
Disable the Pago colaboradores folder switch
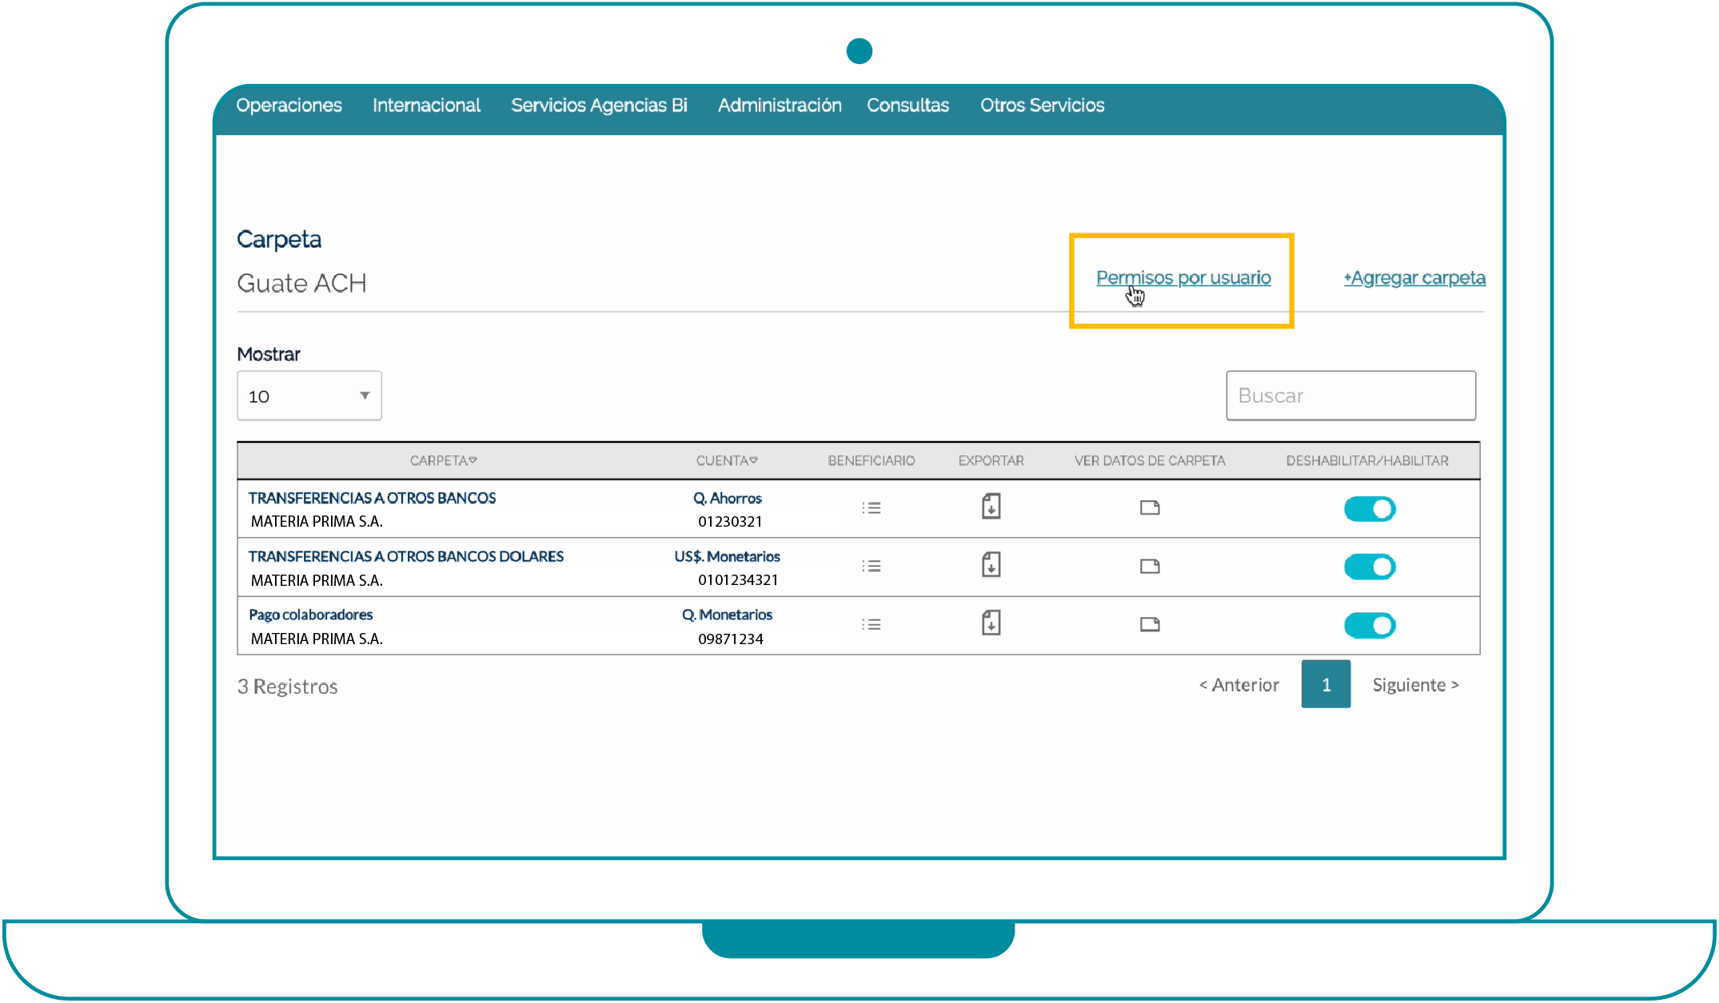click(x=1369, y=626)
